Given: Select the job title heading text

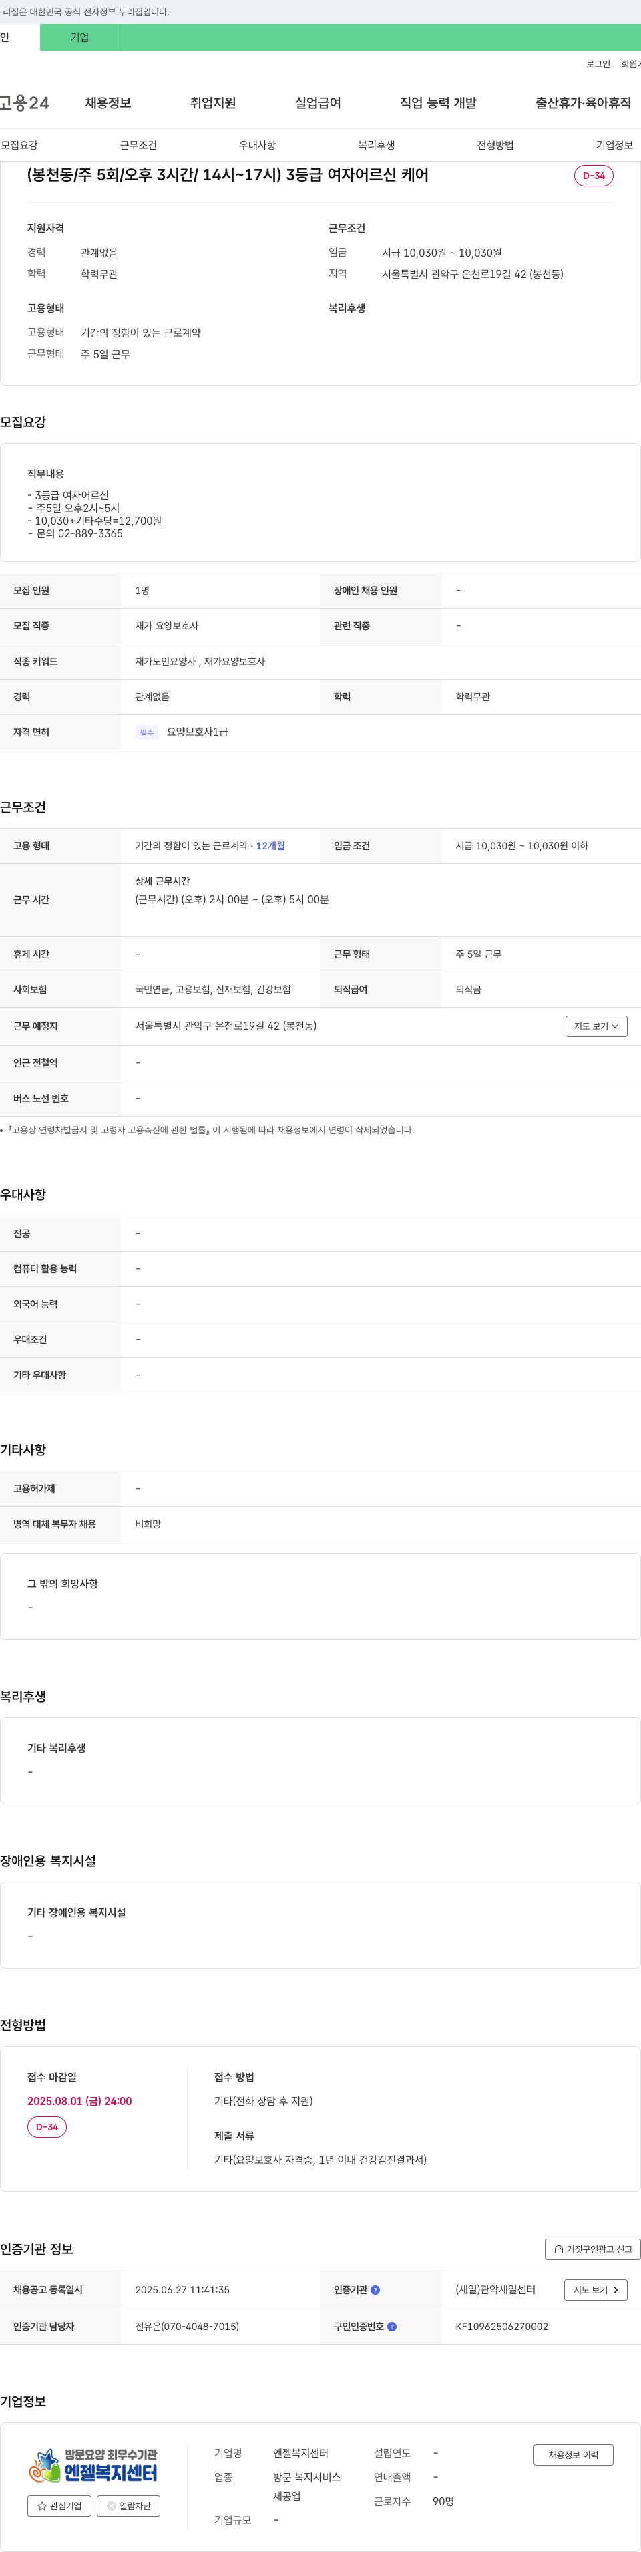Looking at the screenshot, I should [228, 175].
